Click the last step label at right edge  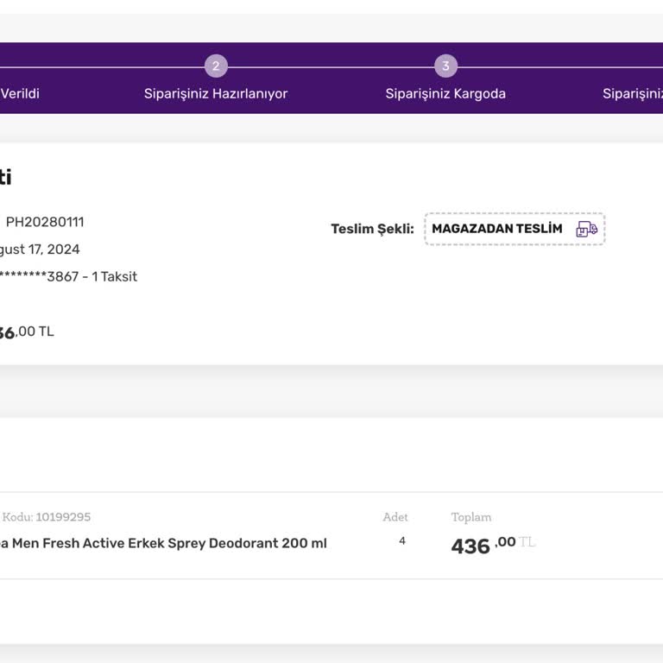(x=632, y=93)
